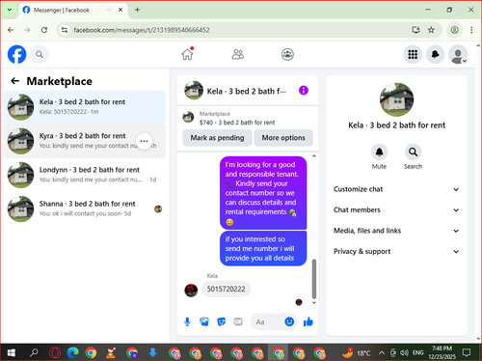Viewport: 482px width, 361px height.
Task: Open Windows Start menu
Action: tap(11, 353)
